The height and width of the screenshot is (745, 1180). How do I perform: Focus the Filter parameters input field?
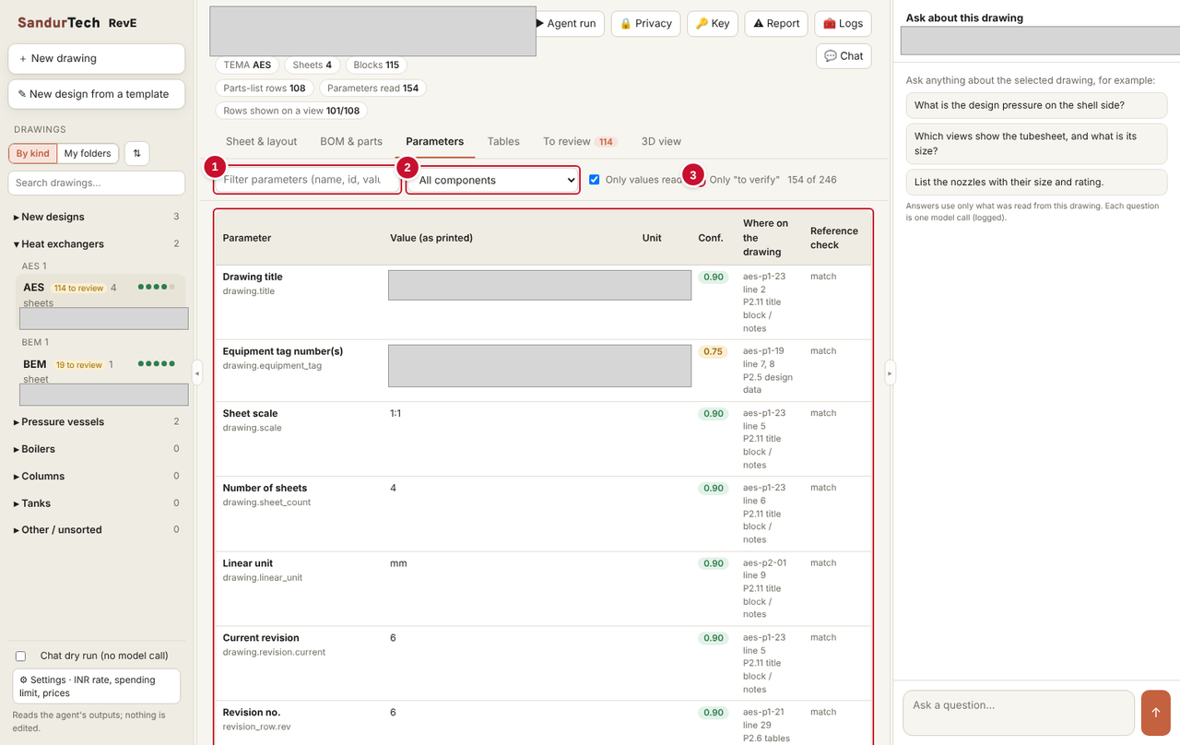click(x=308, y=180)
